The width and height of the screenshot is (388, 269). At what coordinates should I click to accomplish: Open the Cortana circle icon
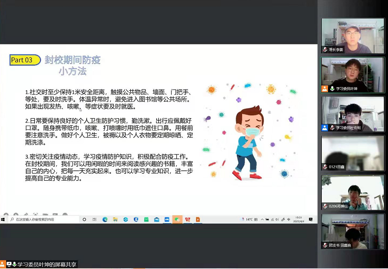click(85, 220)
